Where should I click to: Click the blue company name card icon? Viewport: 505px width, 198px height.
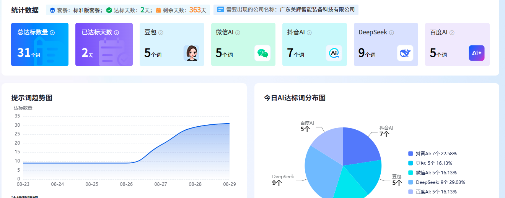coord(221,10)
